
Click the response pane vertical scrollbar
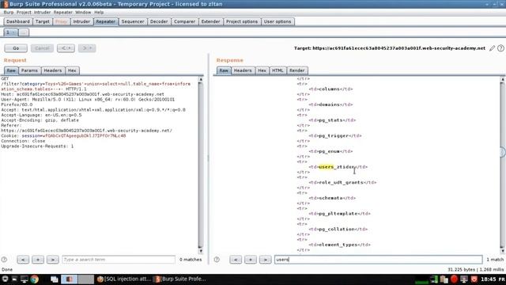point(503,165)
